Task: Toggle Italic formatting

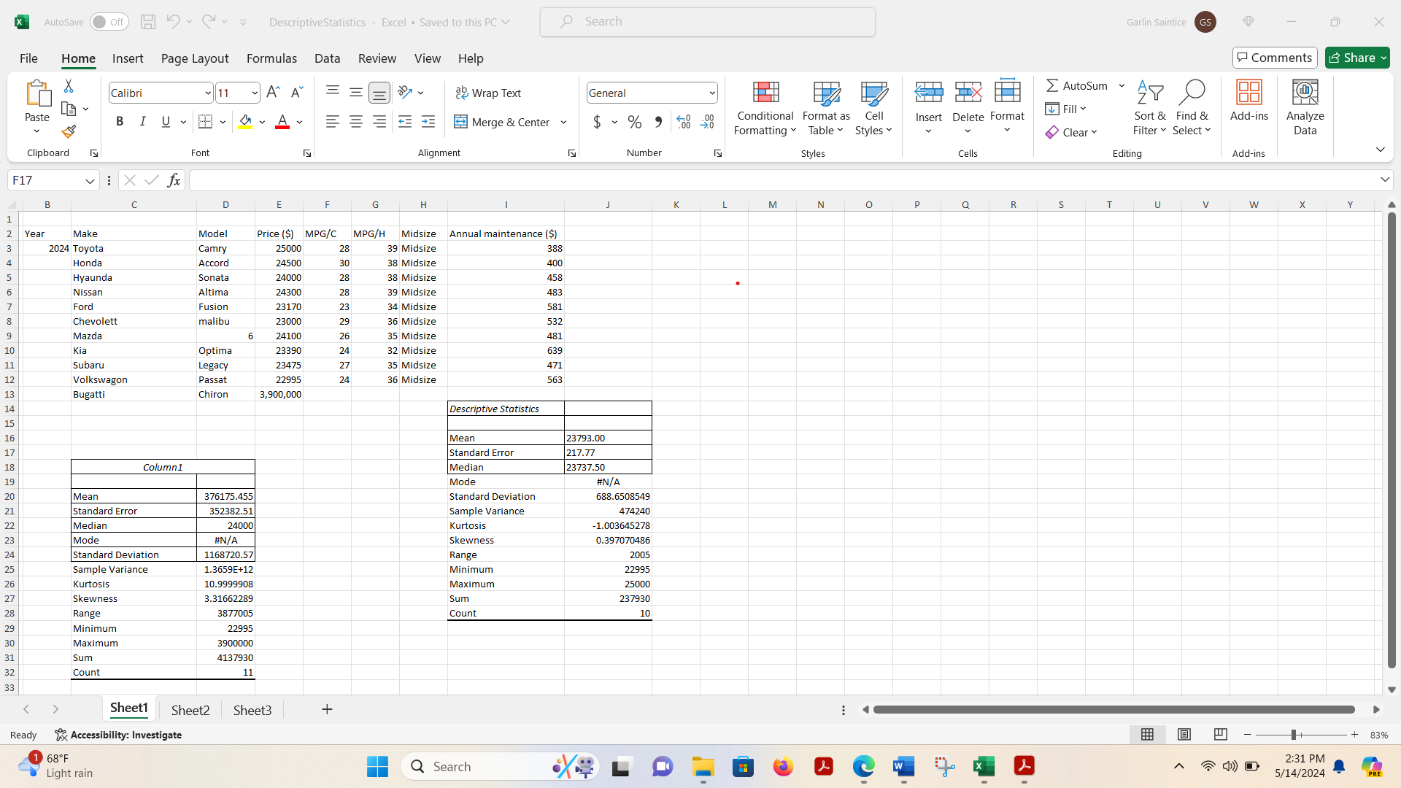Action: 143,122
